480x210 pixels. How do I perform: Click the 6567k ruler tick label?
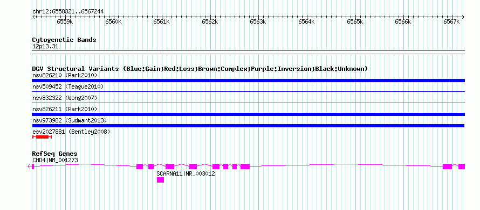pyautogui.click(x=451, y=21)
